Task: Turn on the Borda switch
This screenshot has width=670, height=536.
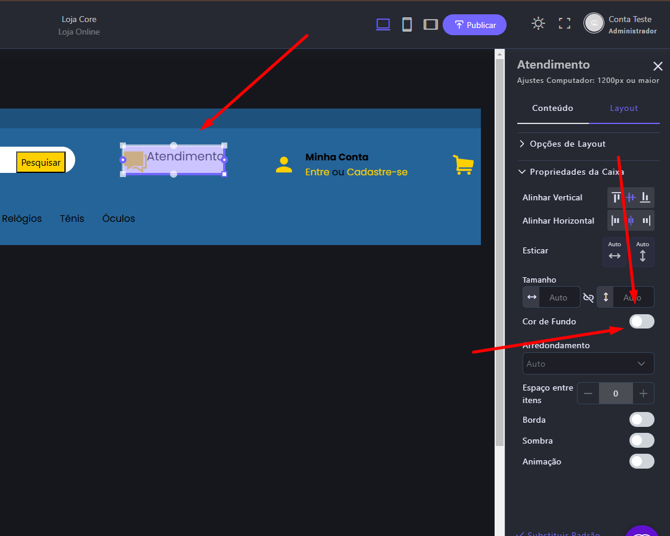Action: (641, 420)
